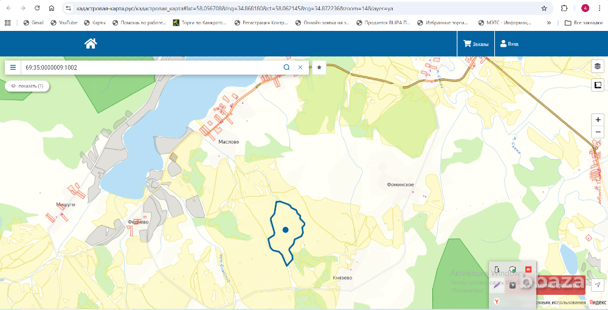
Task: Click the Вход login button
Action: coord(510,44)
